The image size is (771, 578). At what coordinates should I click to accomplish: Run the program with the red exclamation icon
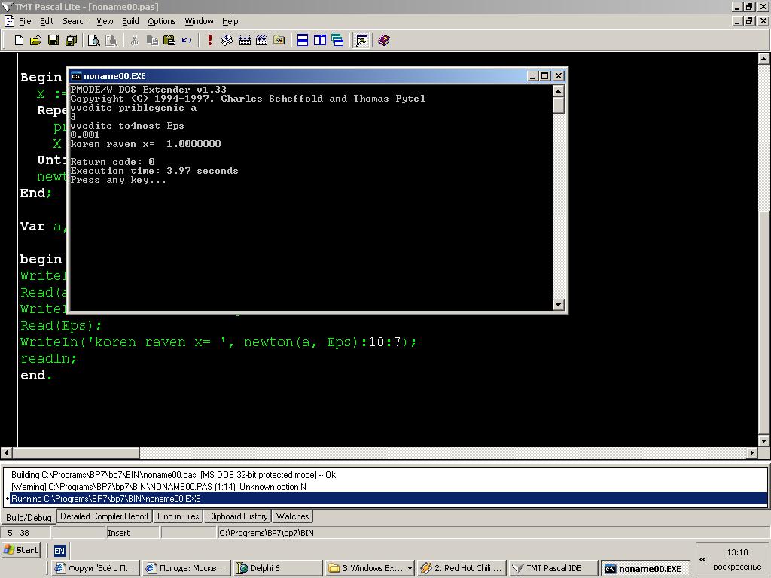pyautogui.click(x=209, y=40)
